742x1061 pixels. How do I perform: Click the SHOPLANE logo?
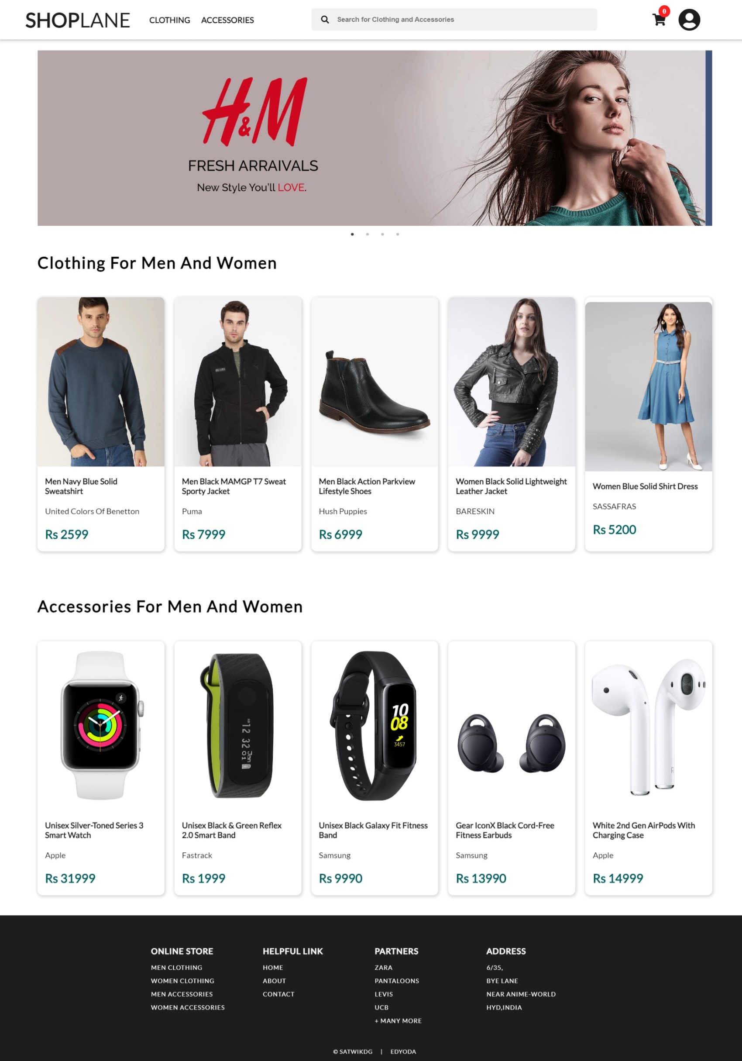pyautogui.click(x=78, y=21)
